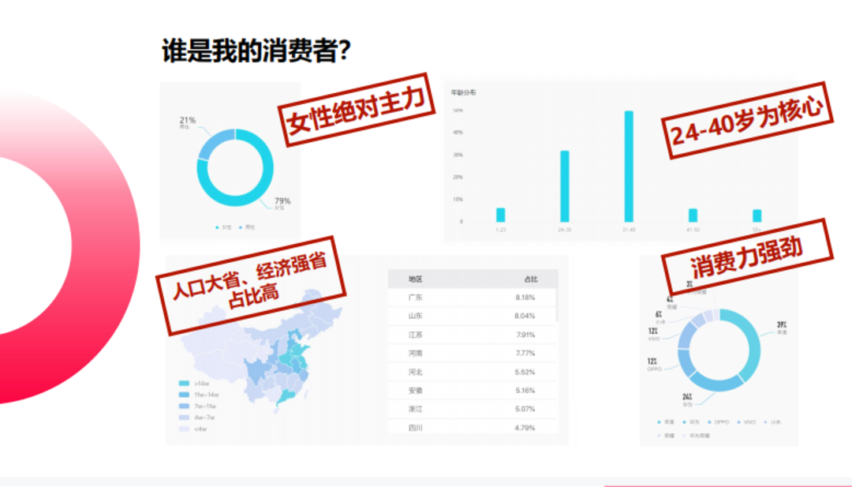Click the OPPO legend dot under phone donut
Image resolution: width=852 pixels, height=487 pixels.
710,422
